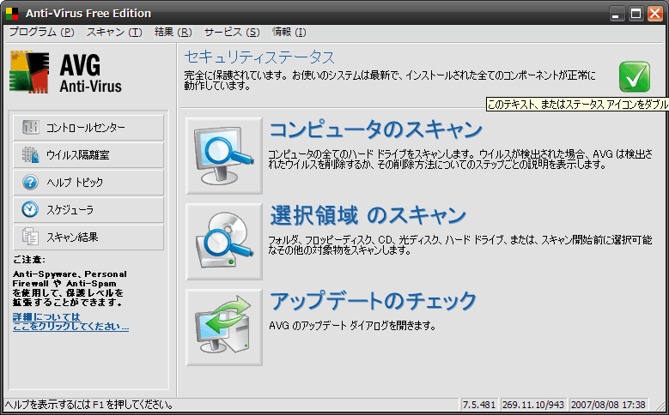Click the ご注意: label

(28, 260)
